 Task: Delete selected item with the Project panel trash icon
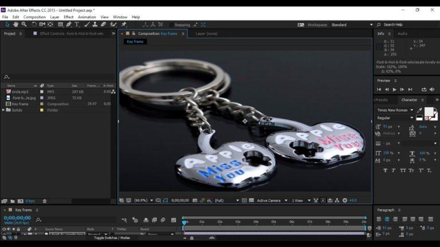click(45, 201)
